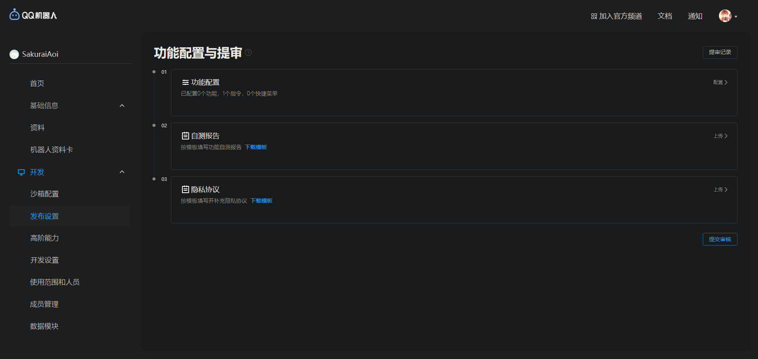Screen dimensions: 758x359
Task: Collapse the 基础信息 section
Action: click(x=122, y=106)
